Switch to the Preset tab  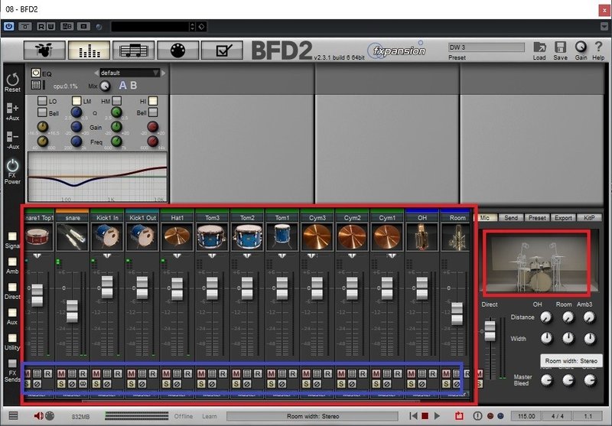click(537, 218)
